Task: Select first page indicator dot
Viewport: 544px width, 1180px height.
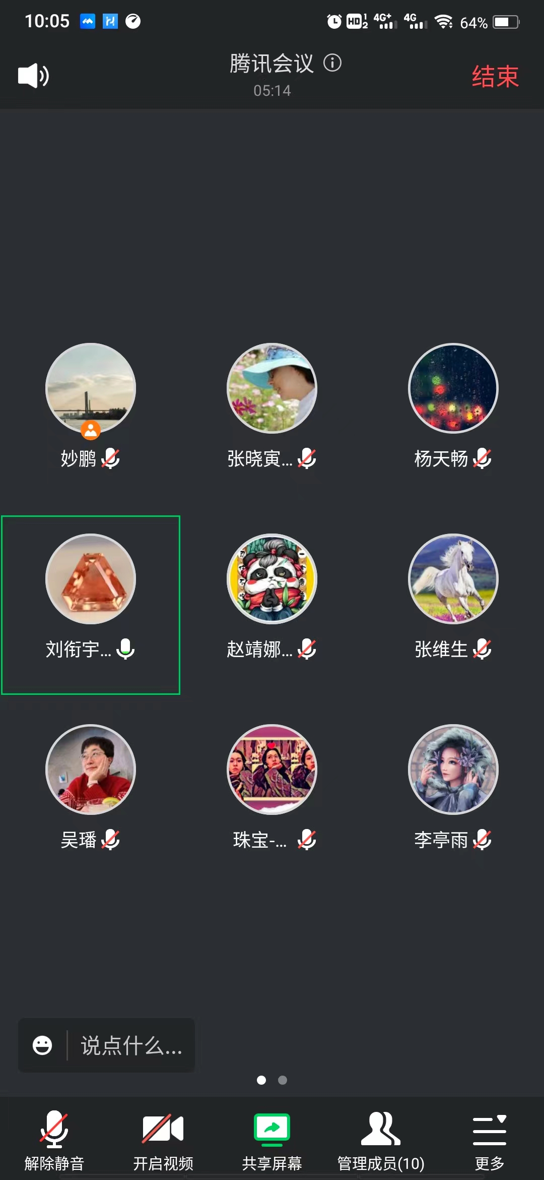Action: [x=261, y=1080]
